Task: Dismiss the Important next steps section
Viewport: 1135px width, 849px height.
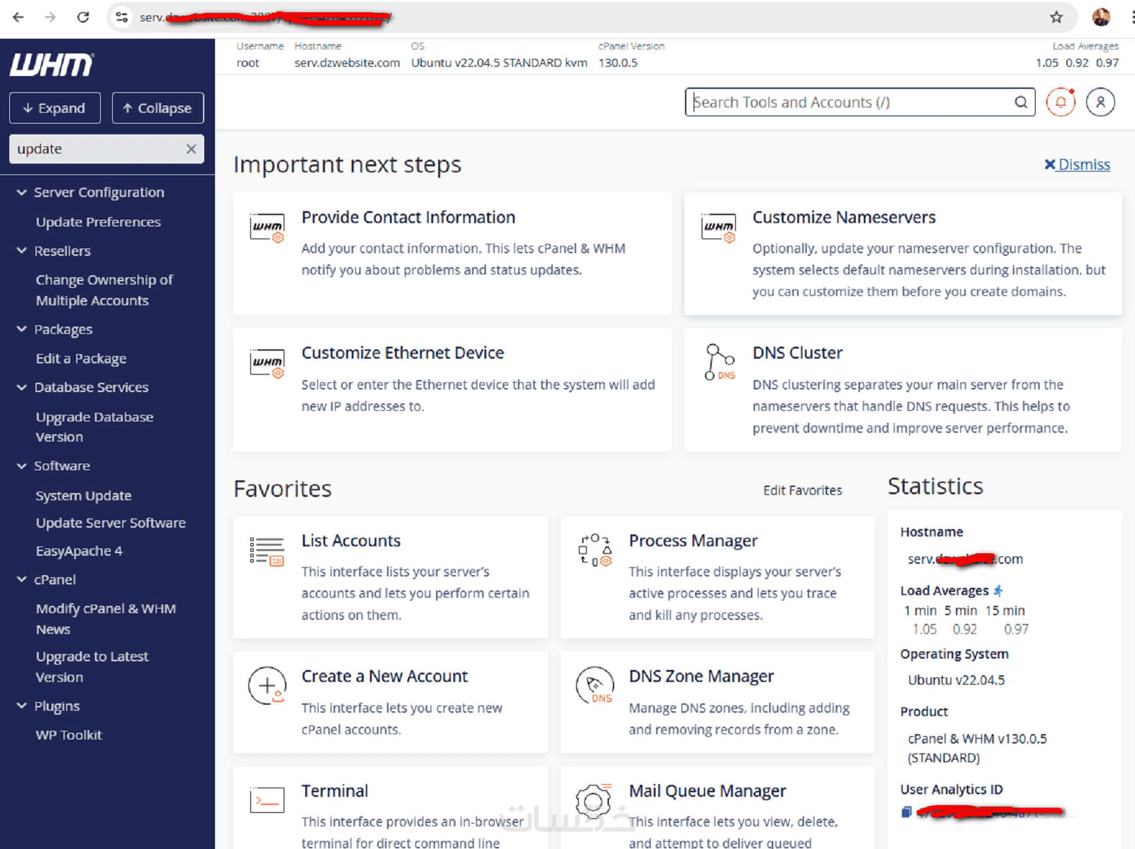Action: [1077, 164]
